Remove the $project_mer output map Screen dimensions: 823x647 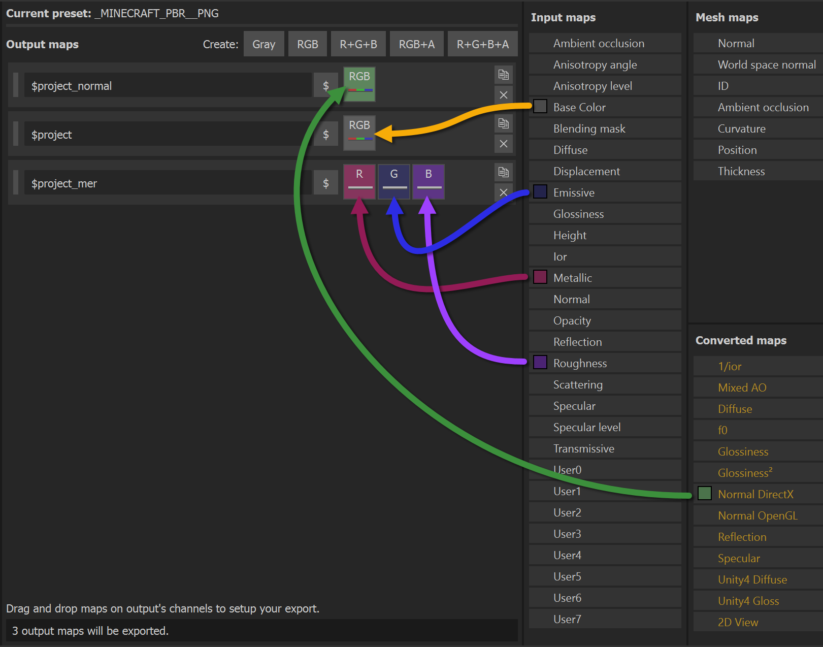coord(503,192)
